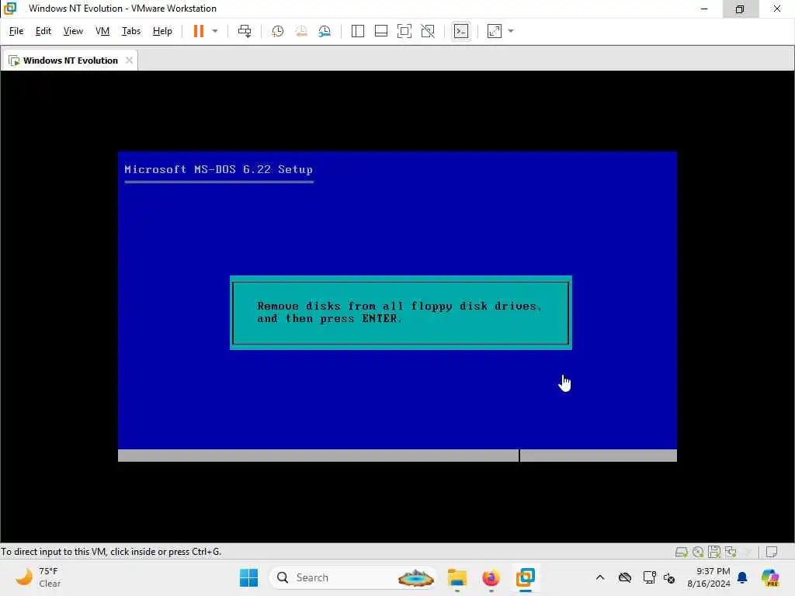Toggle the console view icon
This screenshot has width=795, height=596.
[x=461, y=31]
